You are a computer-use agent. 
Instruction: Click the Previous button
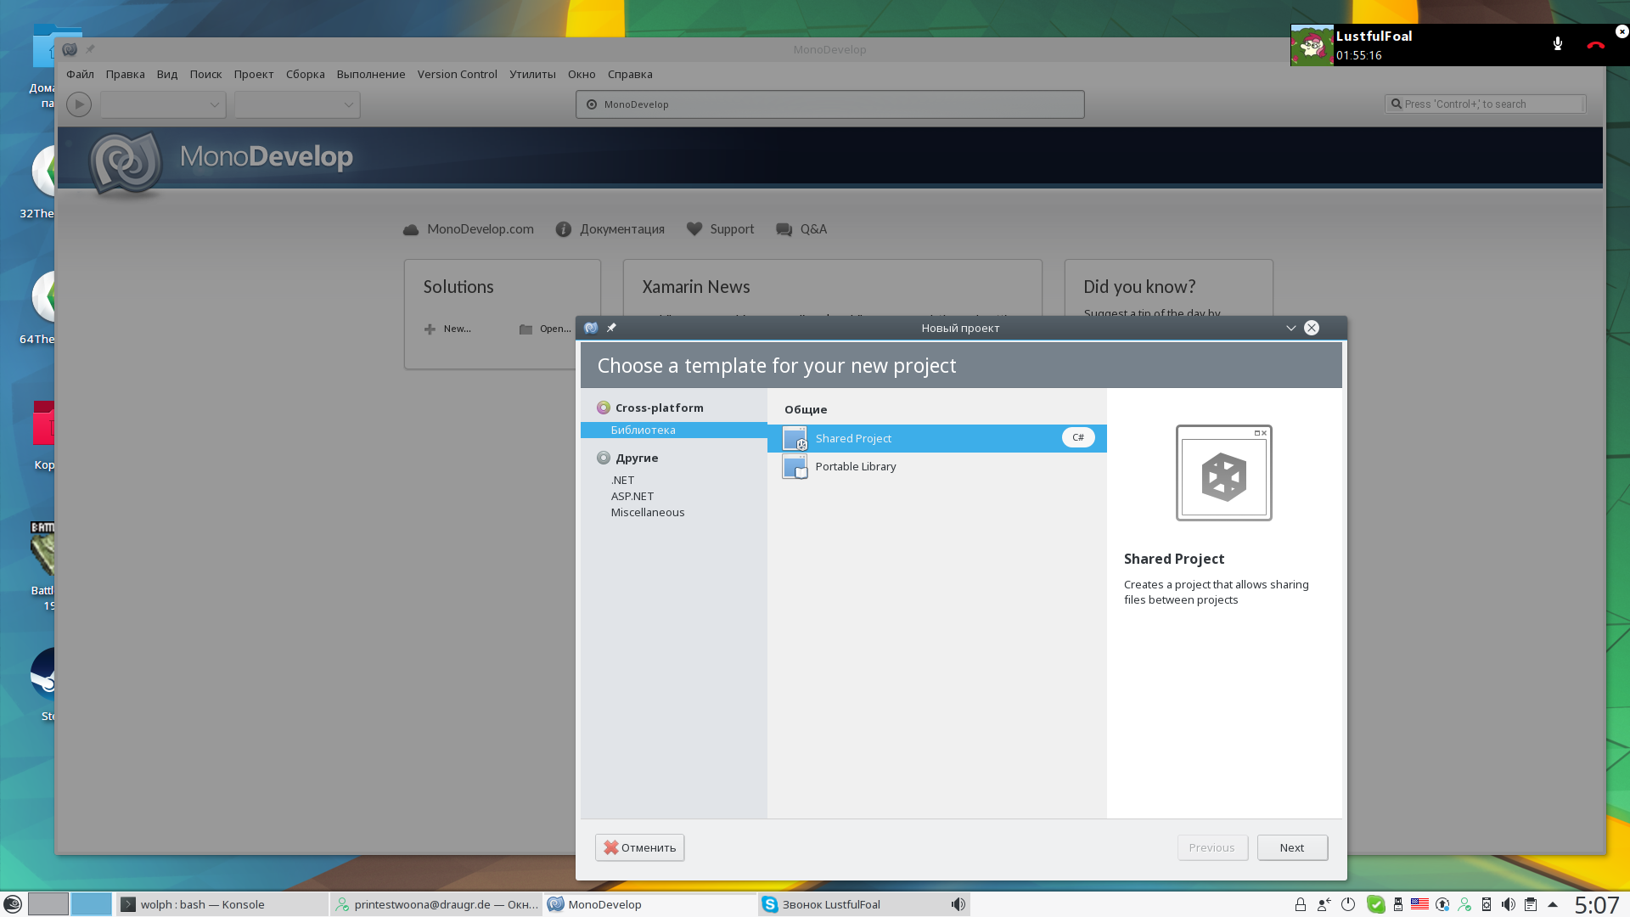coord(1212,847)
